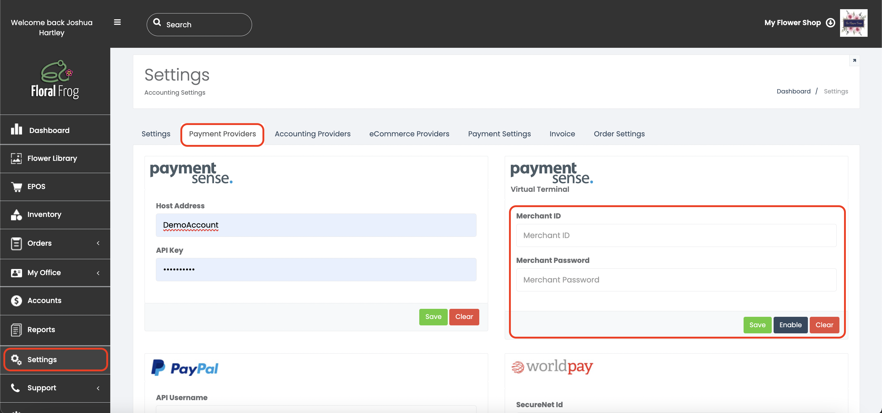Click the Reports icon

(x=16, y=329)
